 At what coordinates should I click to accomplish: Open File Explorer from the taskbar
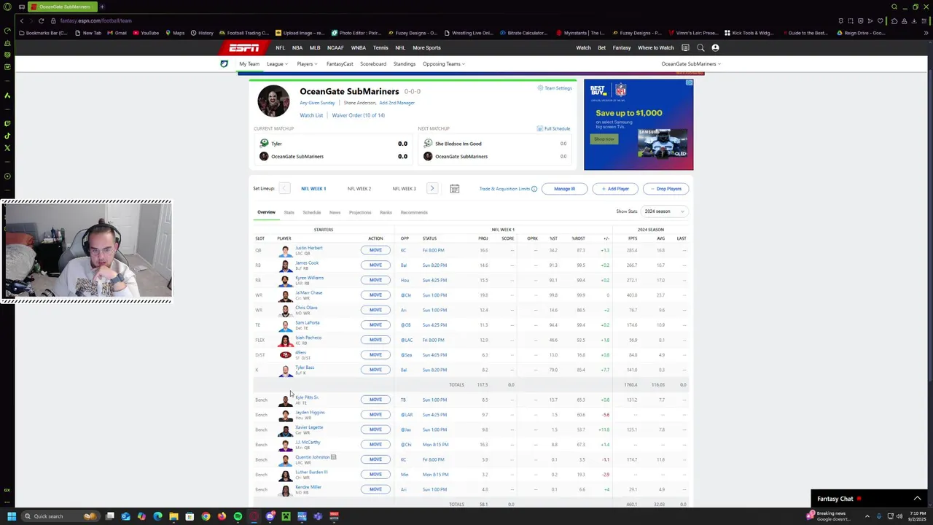173,516
